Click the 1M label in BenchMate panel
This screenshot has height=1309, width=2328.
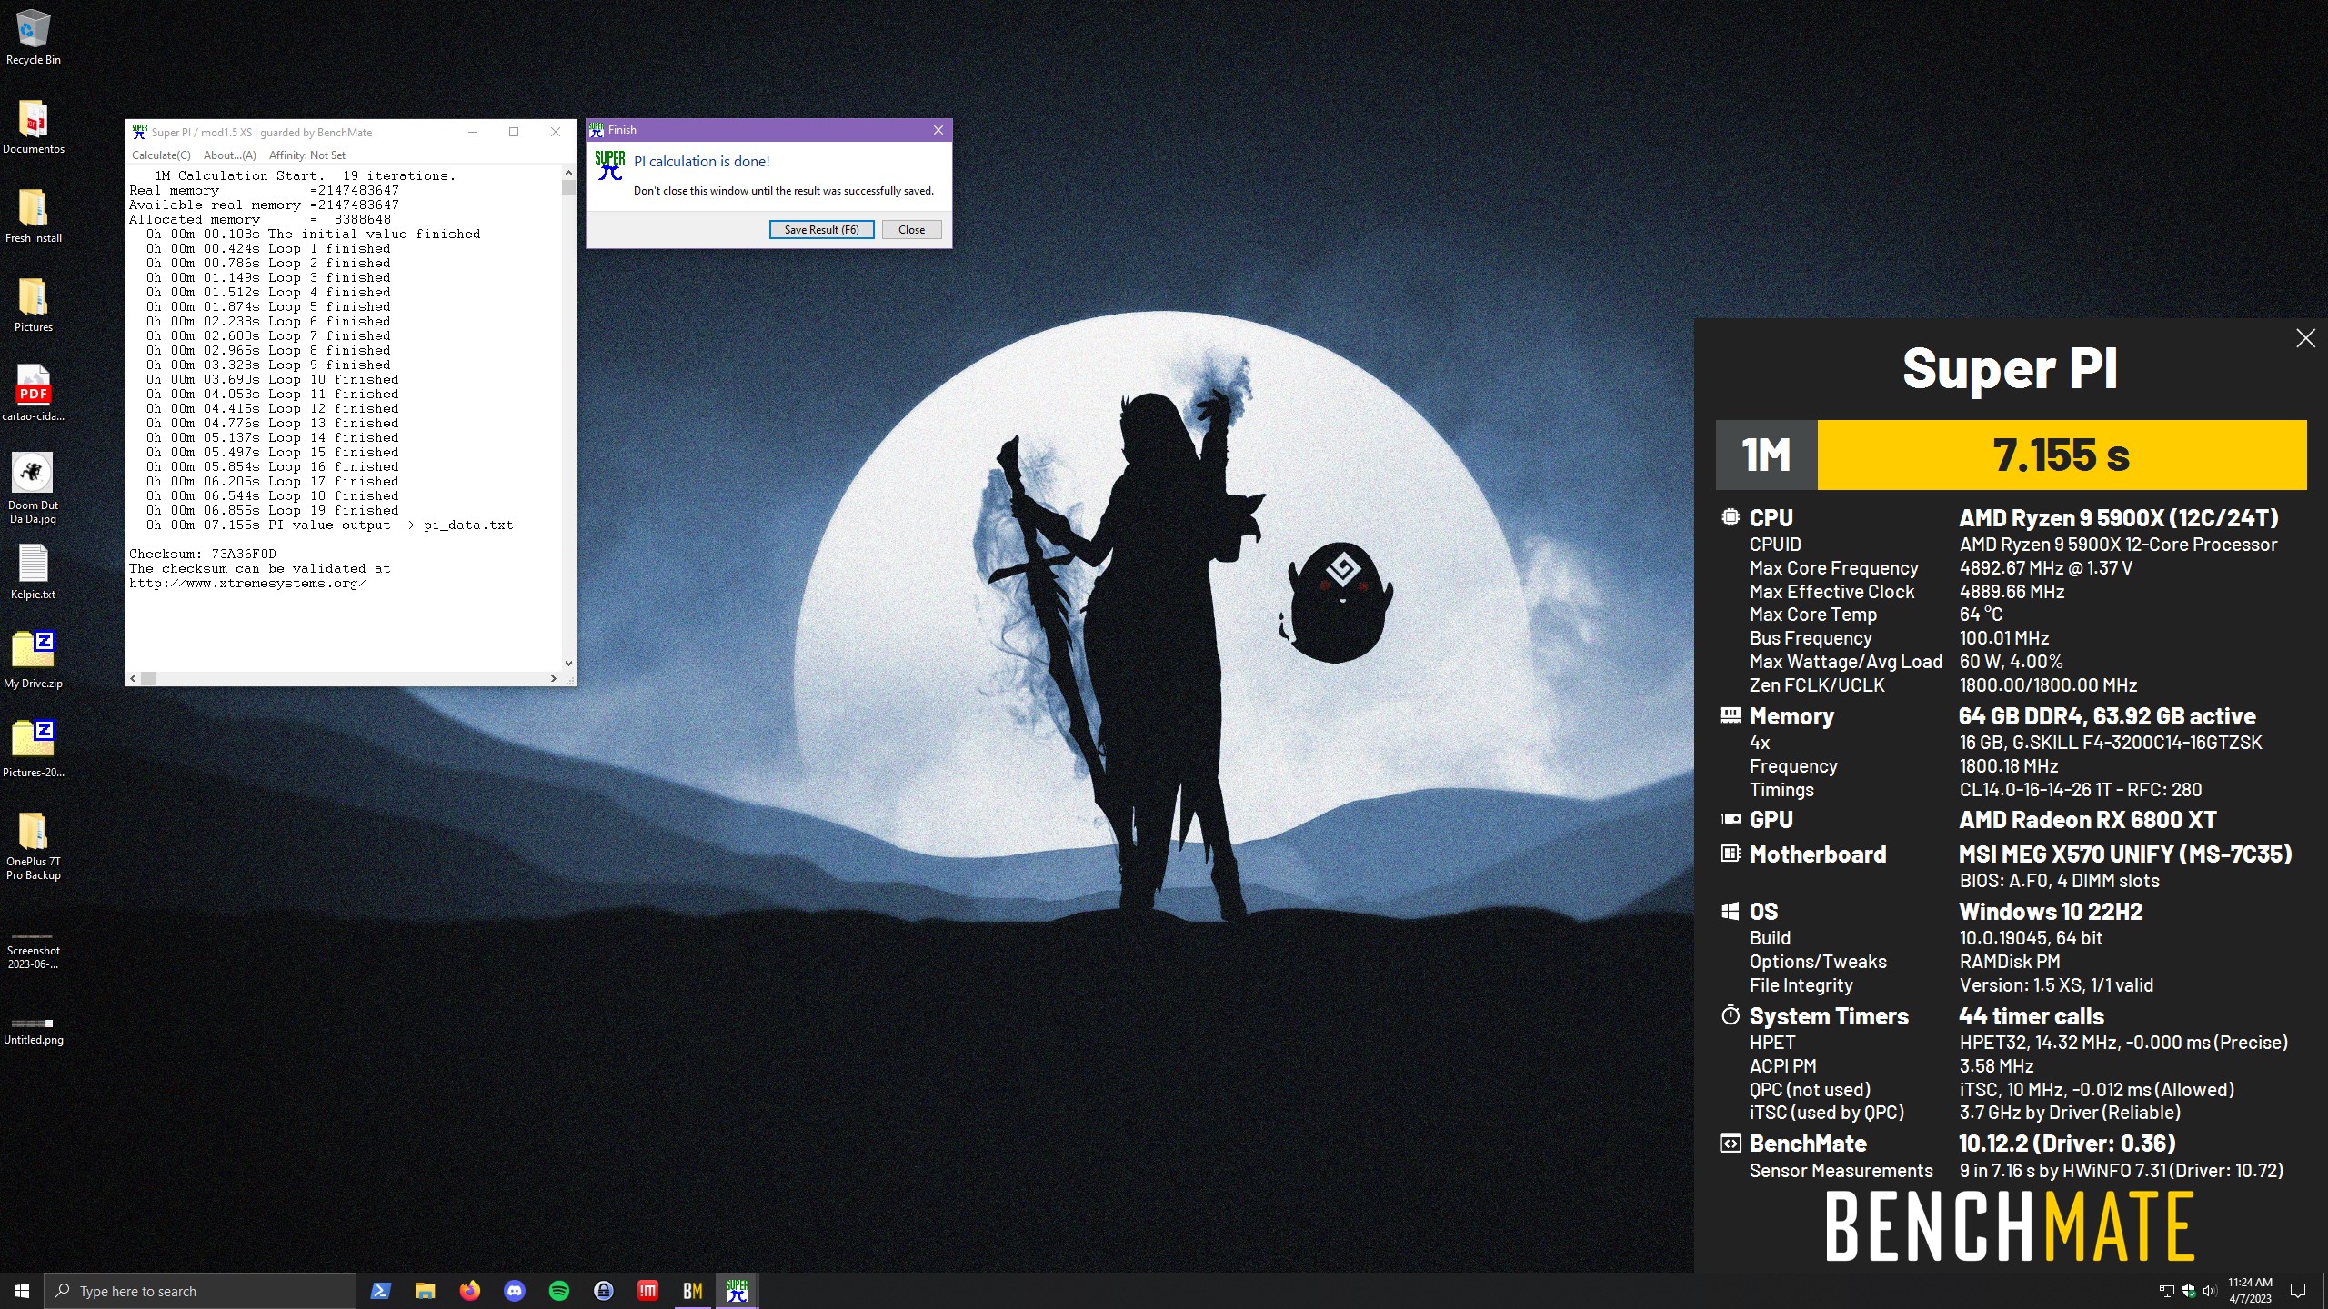point(1766,455)
